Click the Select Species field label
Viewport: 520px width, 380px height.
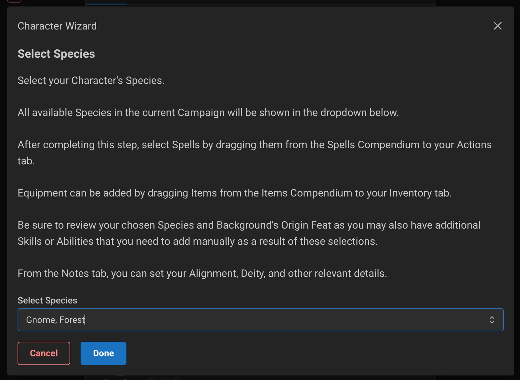click(47, 300)
